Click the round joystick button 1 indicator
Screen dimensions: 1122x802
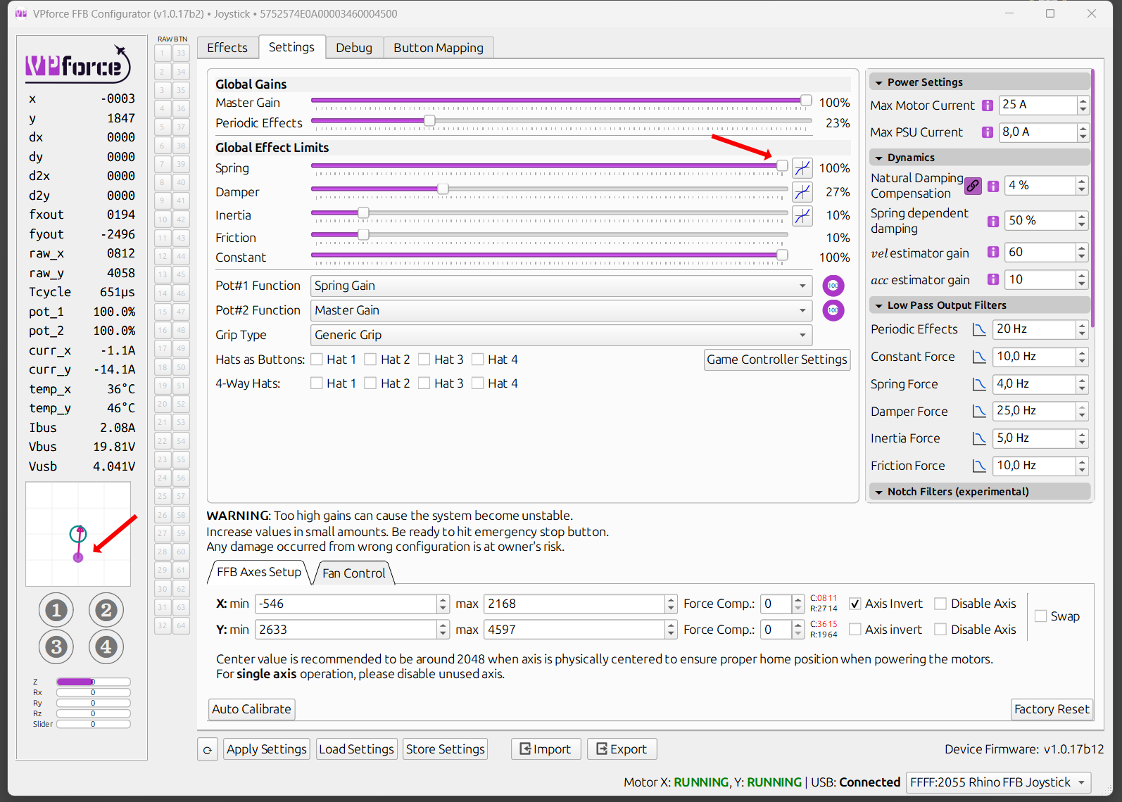56,611
